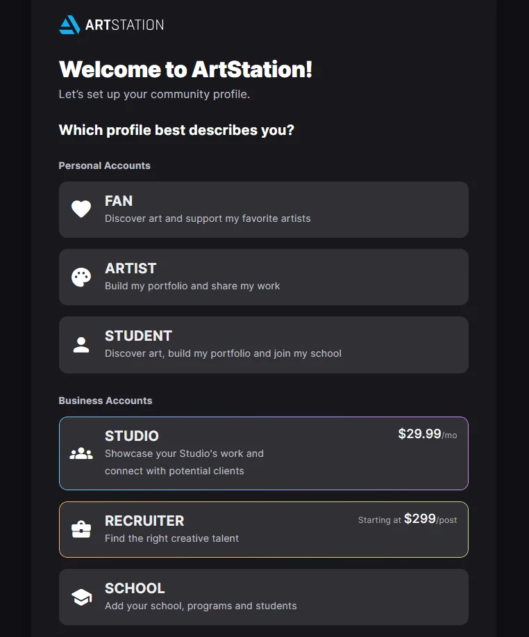This screenshot has width=529, height=637.
Task: Pick the STUDENT profile title
Action: (138, 336)
